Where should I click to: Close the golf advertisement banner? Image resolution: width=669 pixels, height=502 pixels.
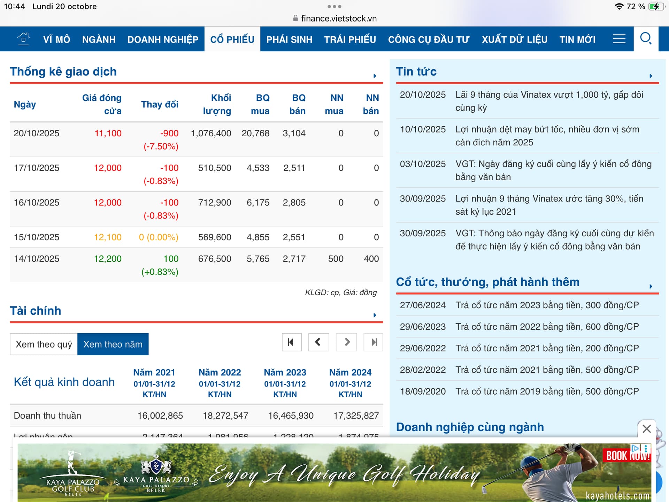pyautogui.click(x=646, y=428)
